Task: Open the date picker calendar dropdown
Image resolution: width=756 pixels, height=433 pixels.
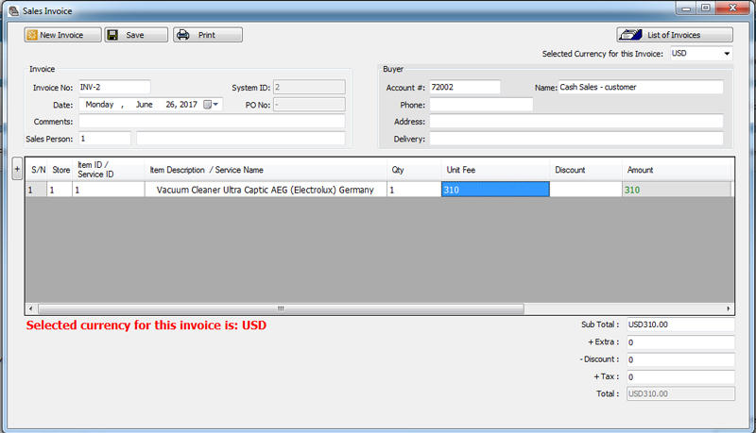Action: point(211,105)
